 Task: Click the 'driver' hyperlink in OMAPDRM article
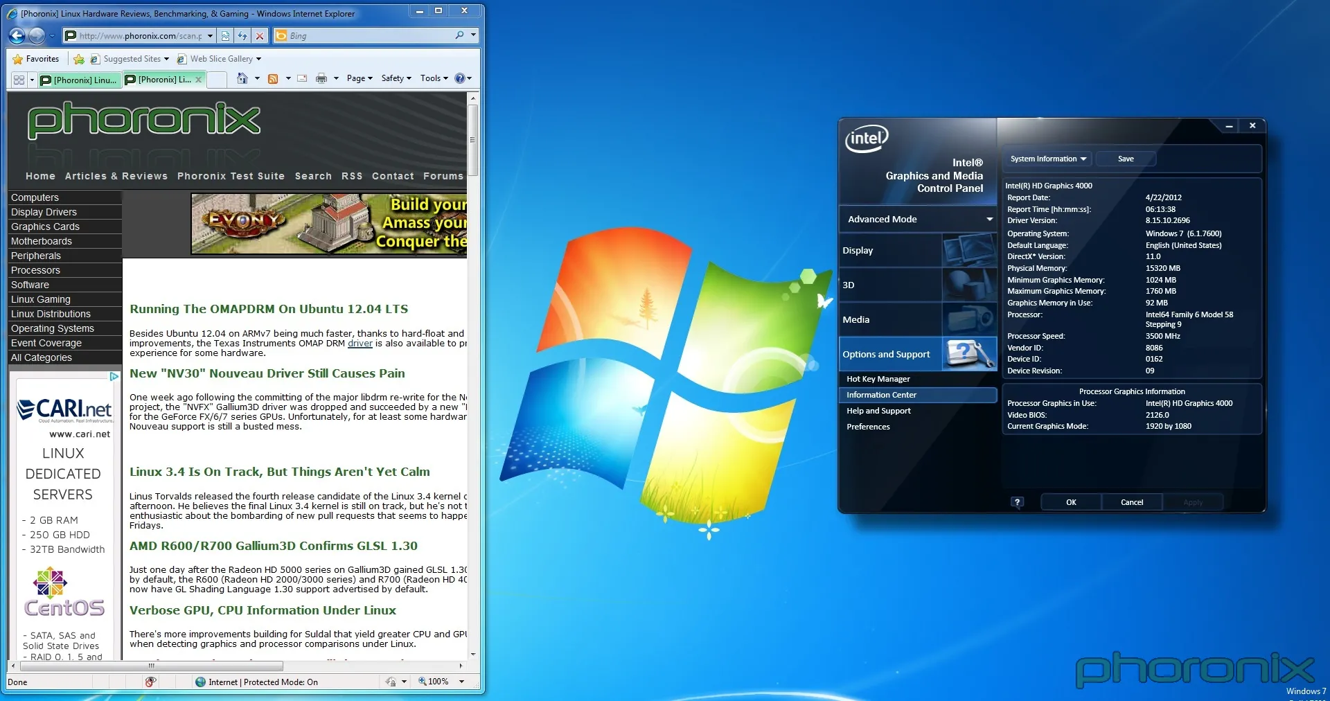tap(360, 343)
